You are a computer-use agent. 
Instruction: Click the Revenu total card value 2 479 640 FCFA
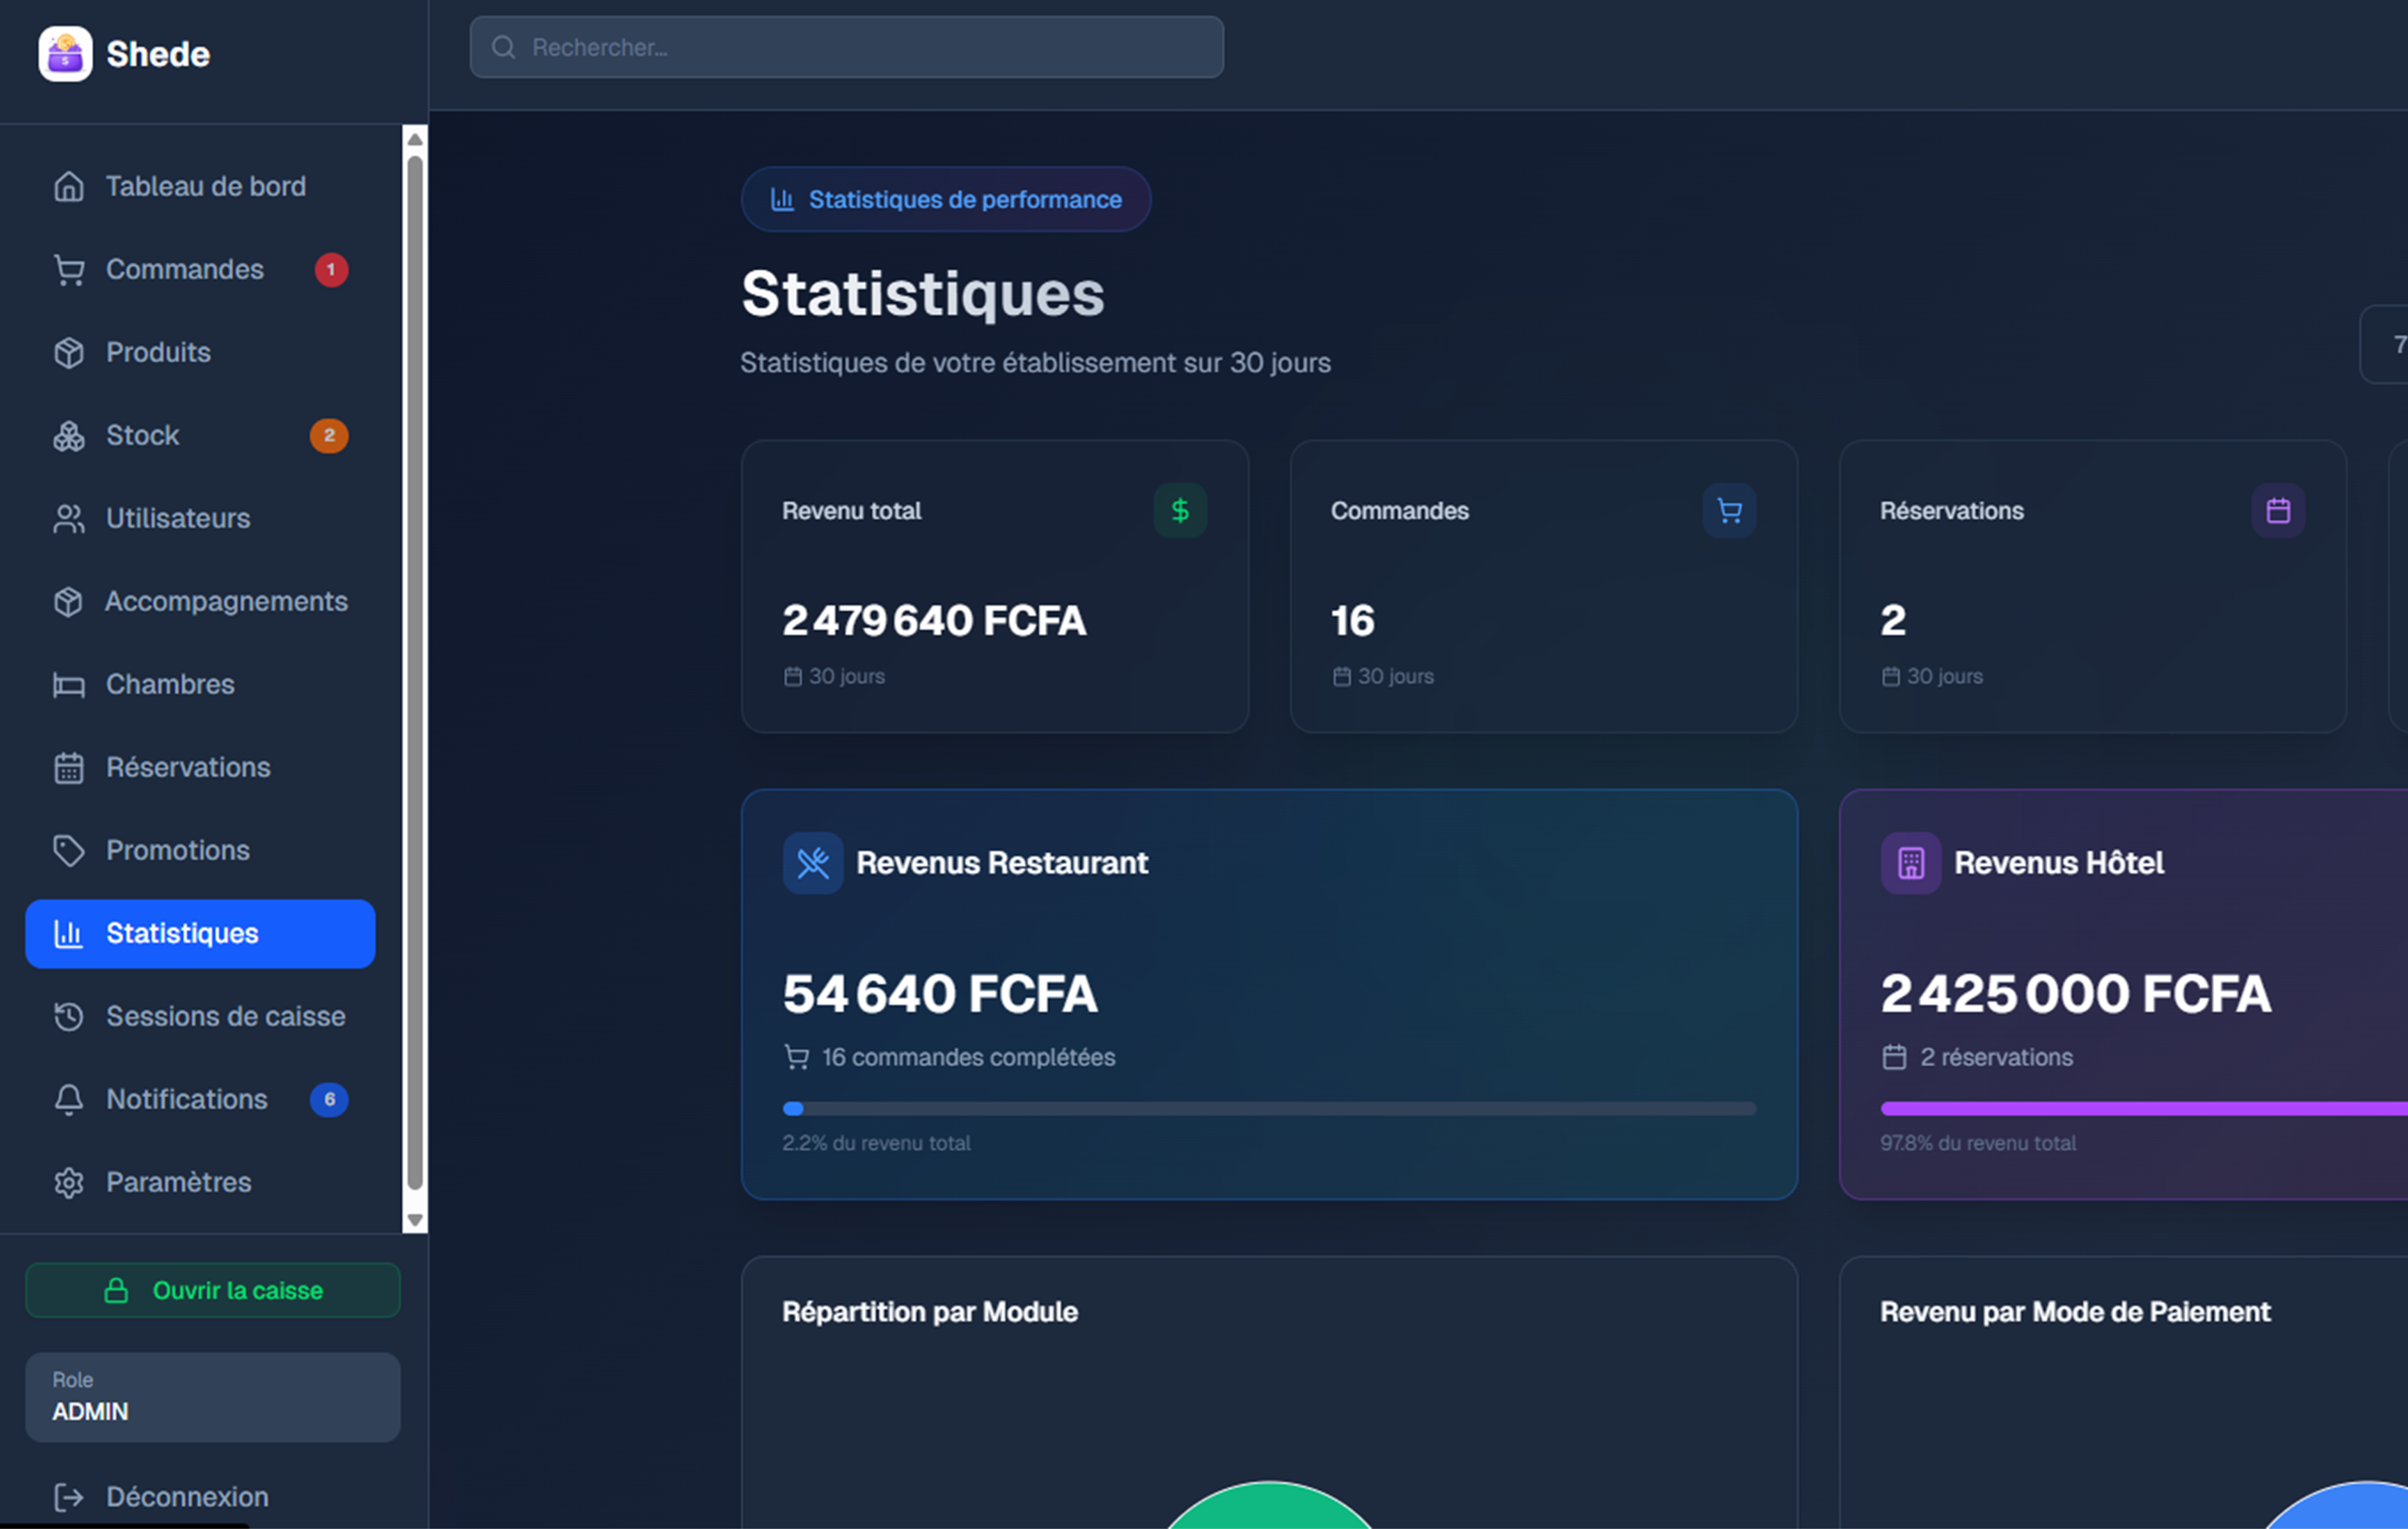pyautogui.click(x=934, y=620)
